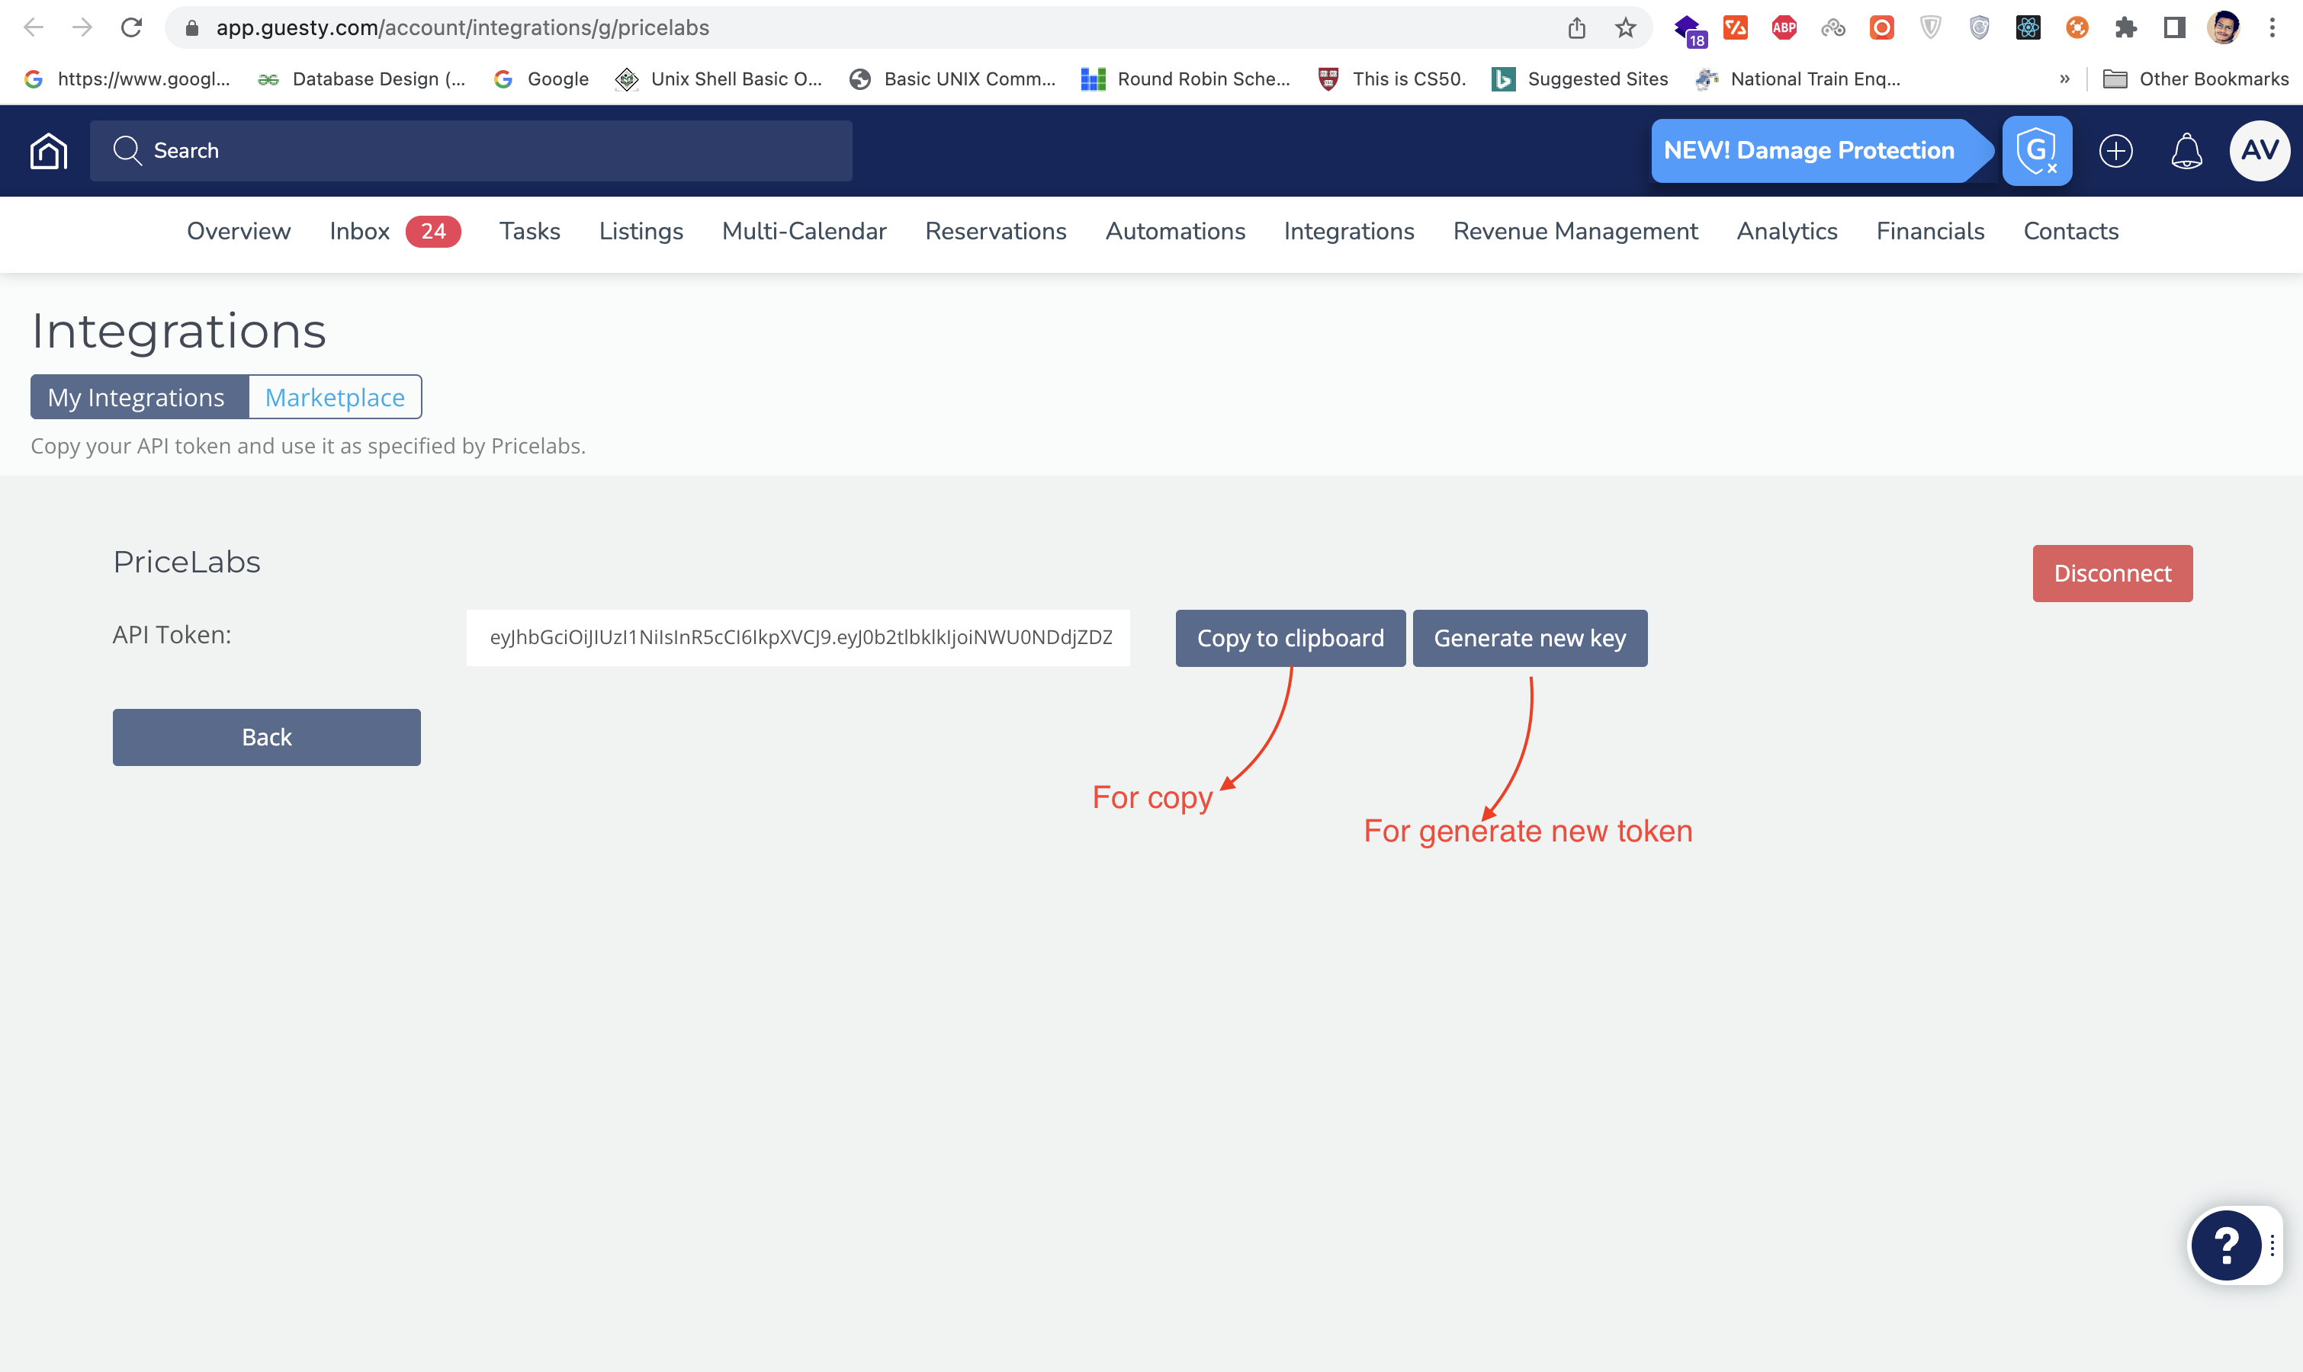Click Copy to clipboard button

click(x=1290, y=638)
